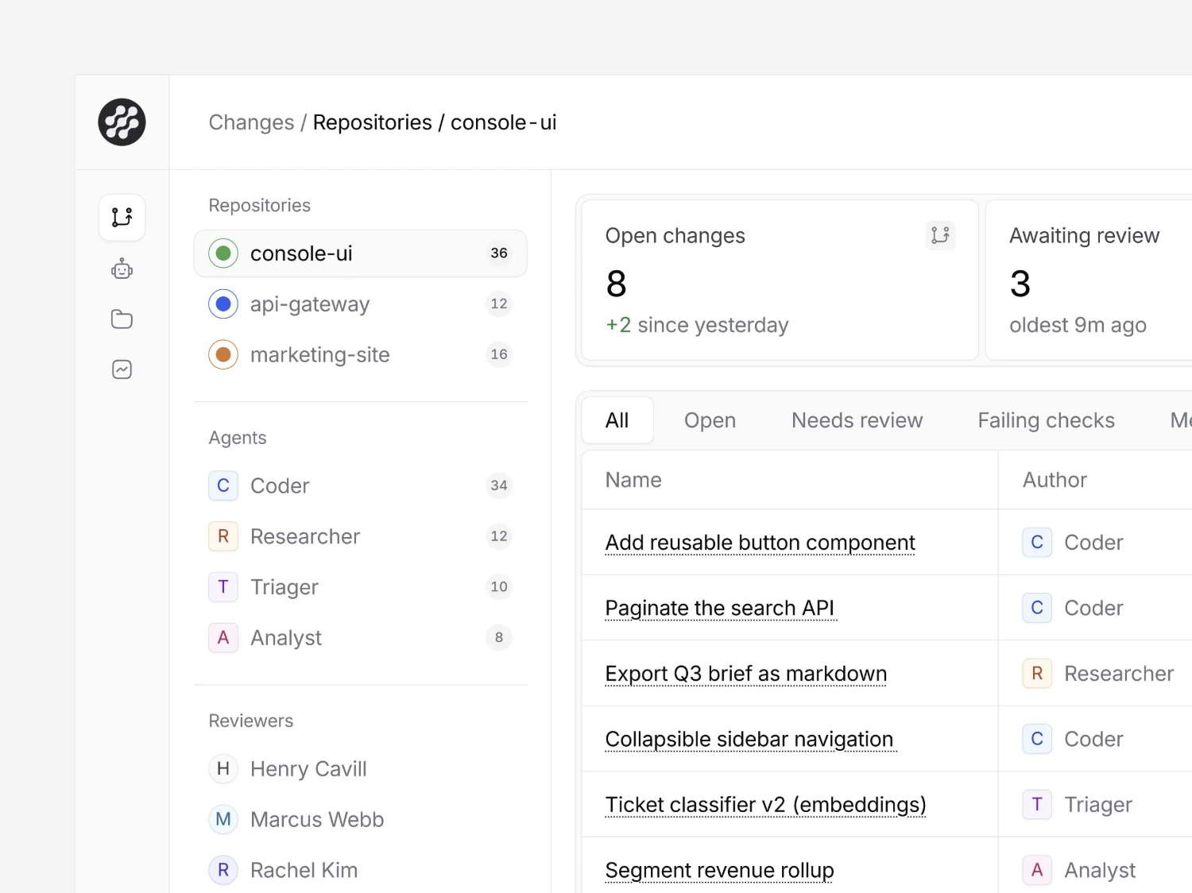Go to Changes in the breadcrumb

coord(251,122)
